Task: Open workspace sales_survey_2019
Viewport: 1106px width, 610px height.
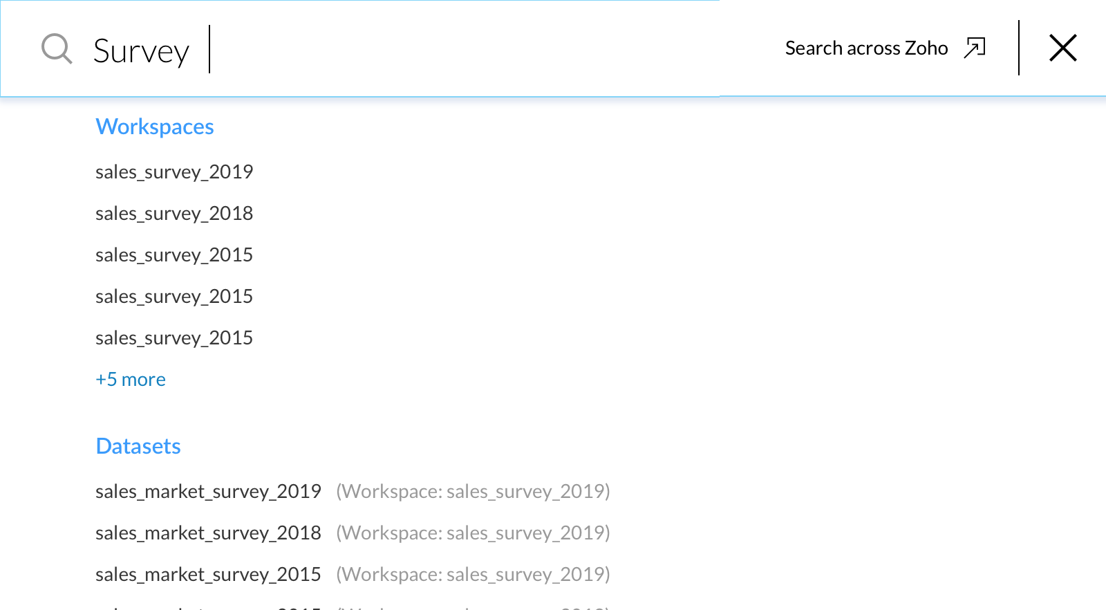Action: 174,172
